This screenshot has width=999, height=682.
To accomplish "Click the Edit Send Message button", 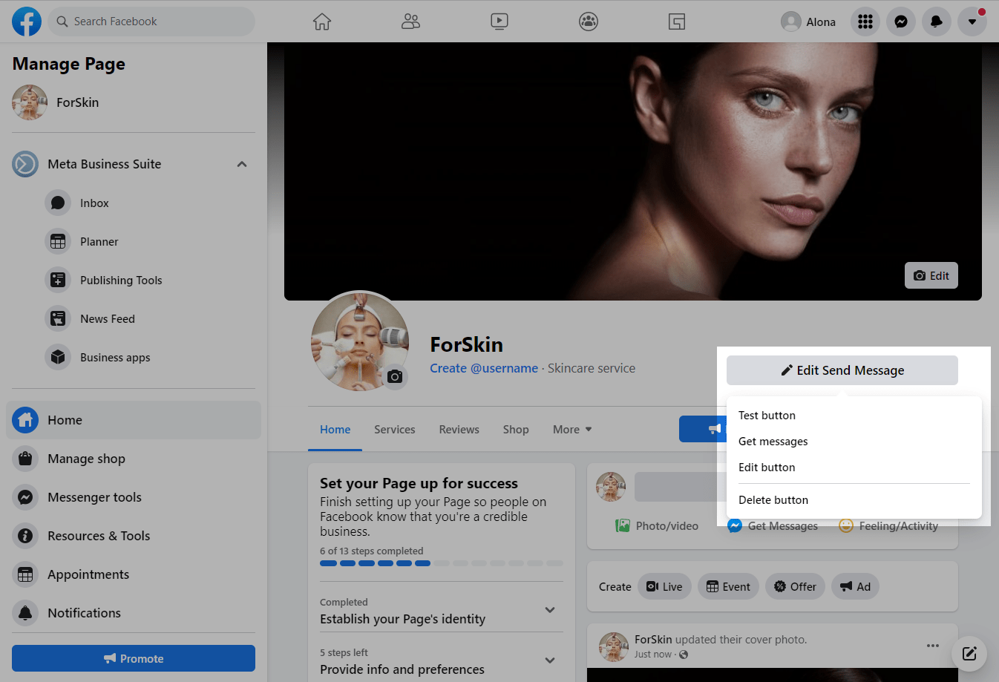I will point(842,370).
